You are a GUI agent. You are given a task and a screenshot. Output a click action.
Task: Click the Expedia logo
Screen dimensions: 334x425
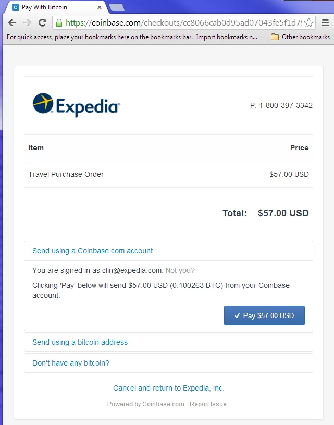click(x=76, y=104)
